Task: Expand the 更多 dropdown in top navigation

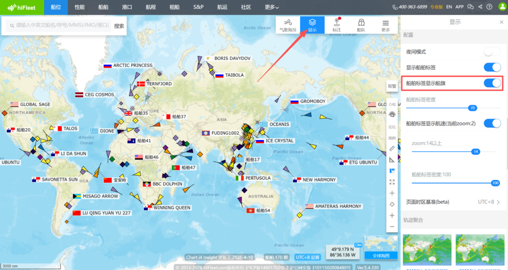Action: pyautogui.click(x=272, y=7)
